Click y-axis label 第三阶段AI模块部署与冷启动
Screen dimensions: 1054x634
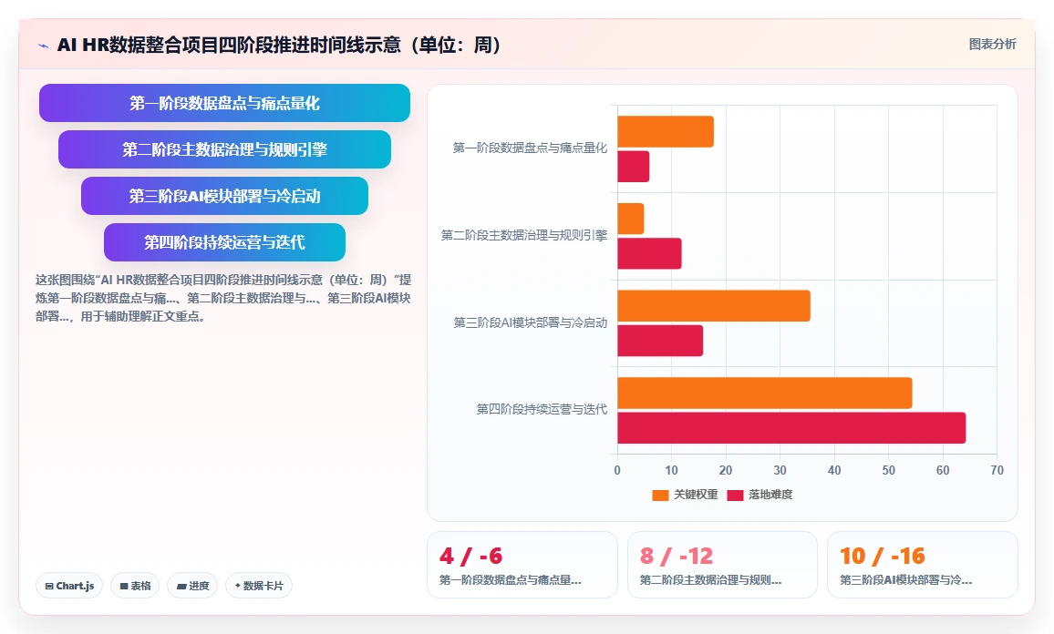click(x=531, y=322)
